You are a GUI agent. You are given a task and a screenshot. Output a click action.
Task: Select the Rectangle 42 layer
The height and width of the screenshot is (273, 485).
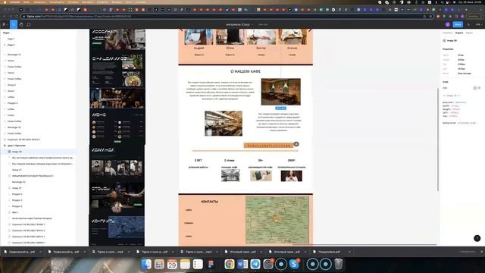coord(18,182)
